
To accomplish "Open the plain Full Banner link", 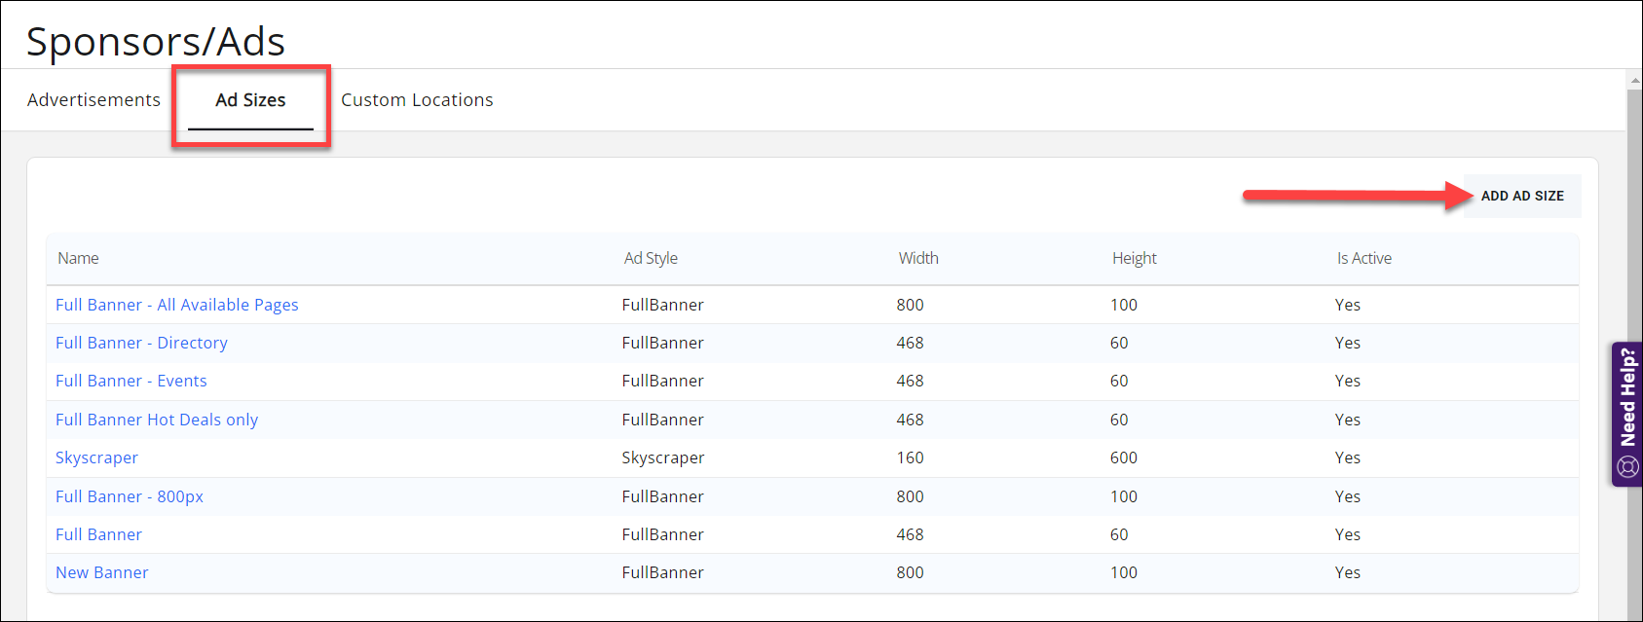I will point(98,534).
